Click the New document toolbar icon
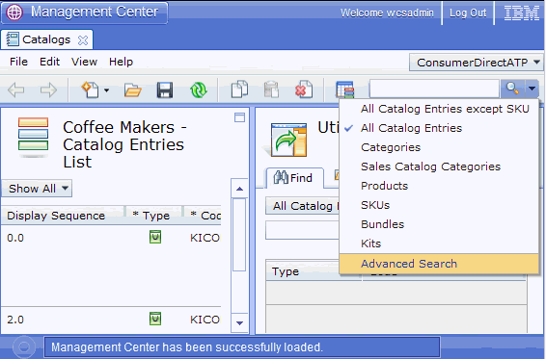Viewport: 546px width, 359px height. 90,90
